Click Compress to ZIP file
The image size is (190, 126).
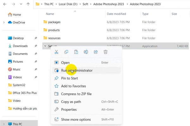point(76,94)
